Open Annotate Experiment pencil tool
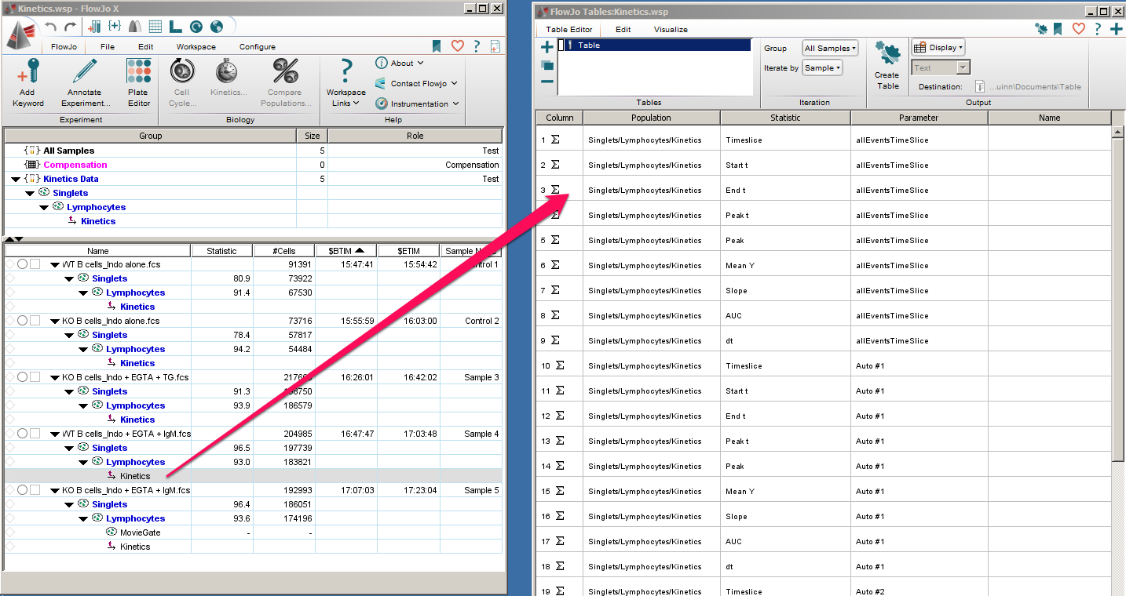Image resolution: width=1126 pixels, height=596 pixels. click(84, 83)
